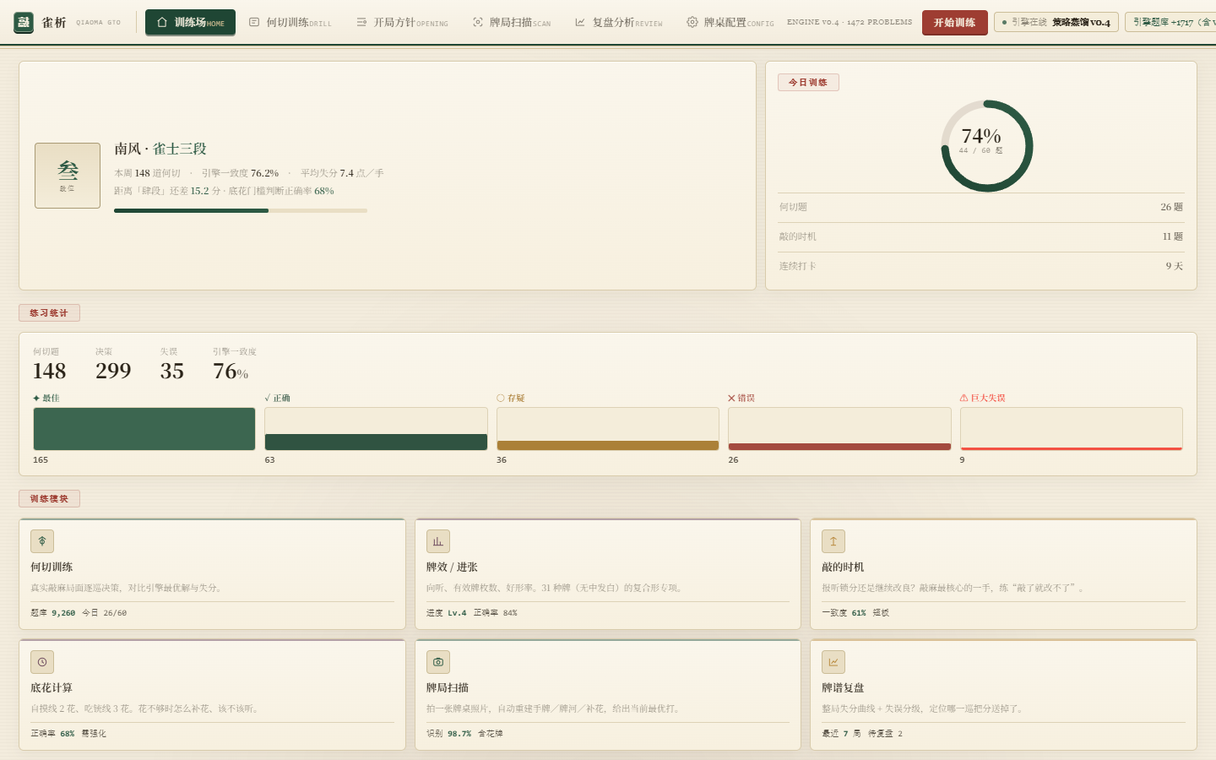Screen dimensions: 1216x760
Task: Click the 牌谱复盘 graph icon
Action: pos(833,662)
